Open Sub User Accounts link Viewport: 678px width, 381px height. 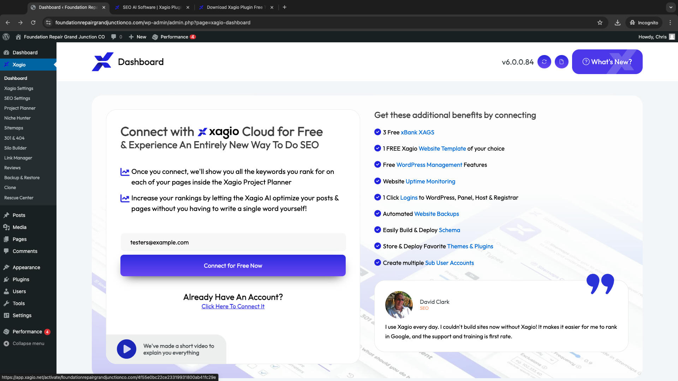pyautogui.click(x=450, y=263)
